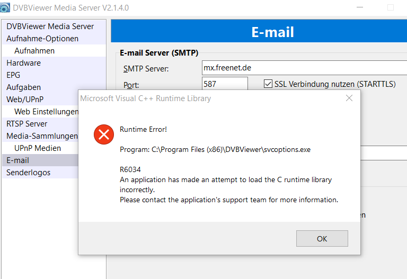Select DVBViewer Media Server in sidebar

click(54, 26)
